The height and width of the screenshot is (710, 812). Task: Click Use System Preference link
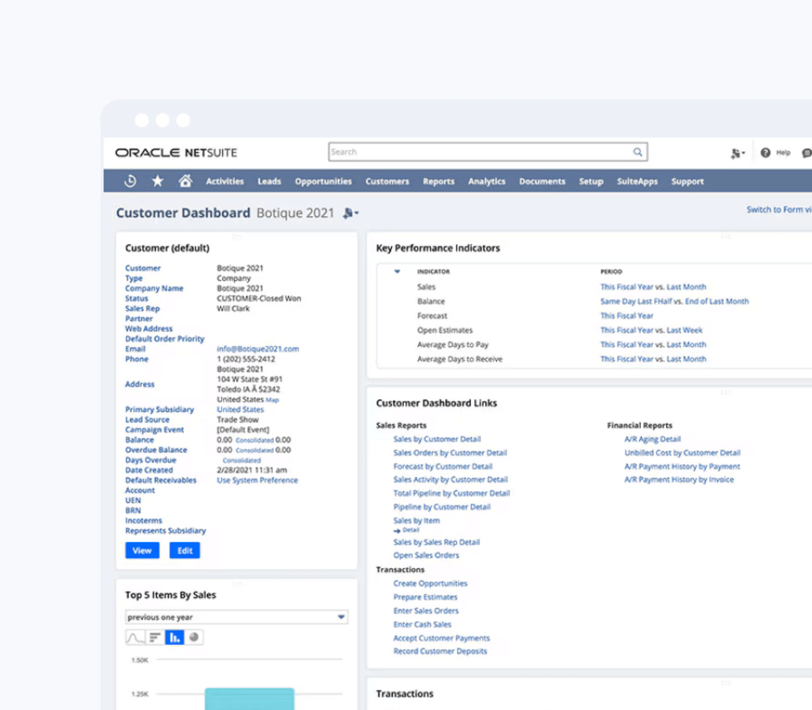click(x=257, y=480)
